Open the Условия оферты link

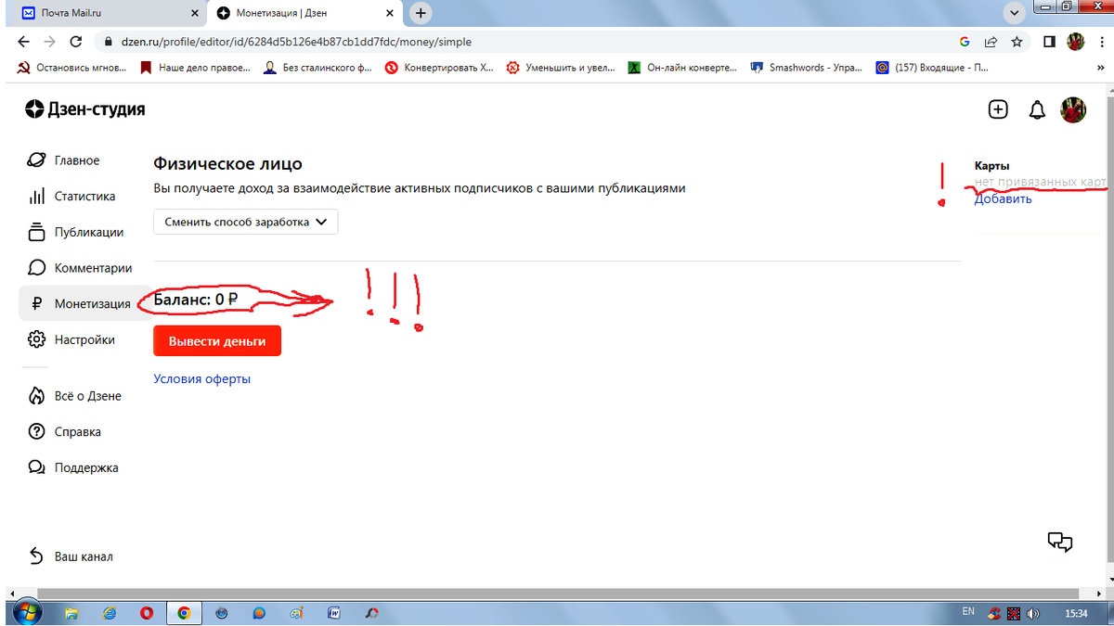coord(201,378)
